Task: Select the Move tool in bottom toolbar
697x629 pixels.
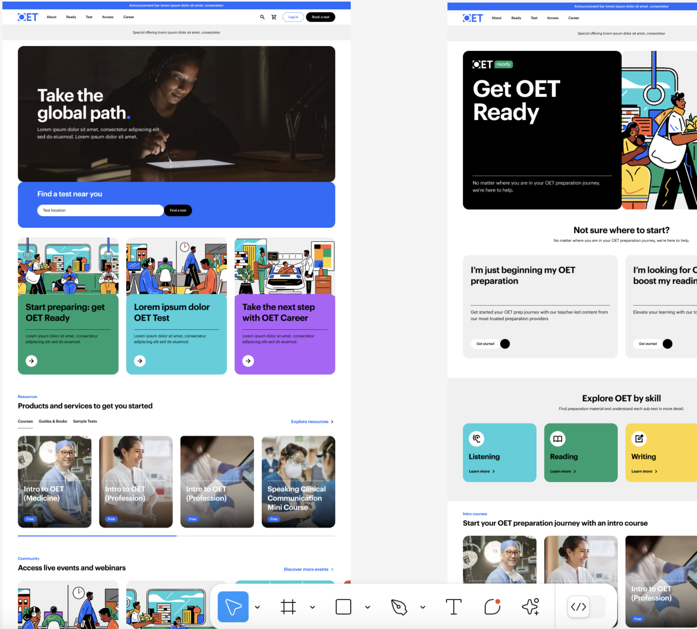Action: click(x=233, y=607)
